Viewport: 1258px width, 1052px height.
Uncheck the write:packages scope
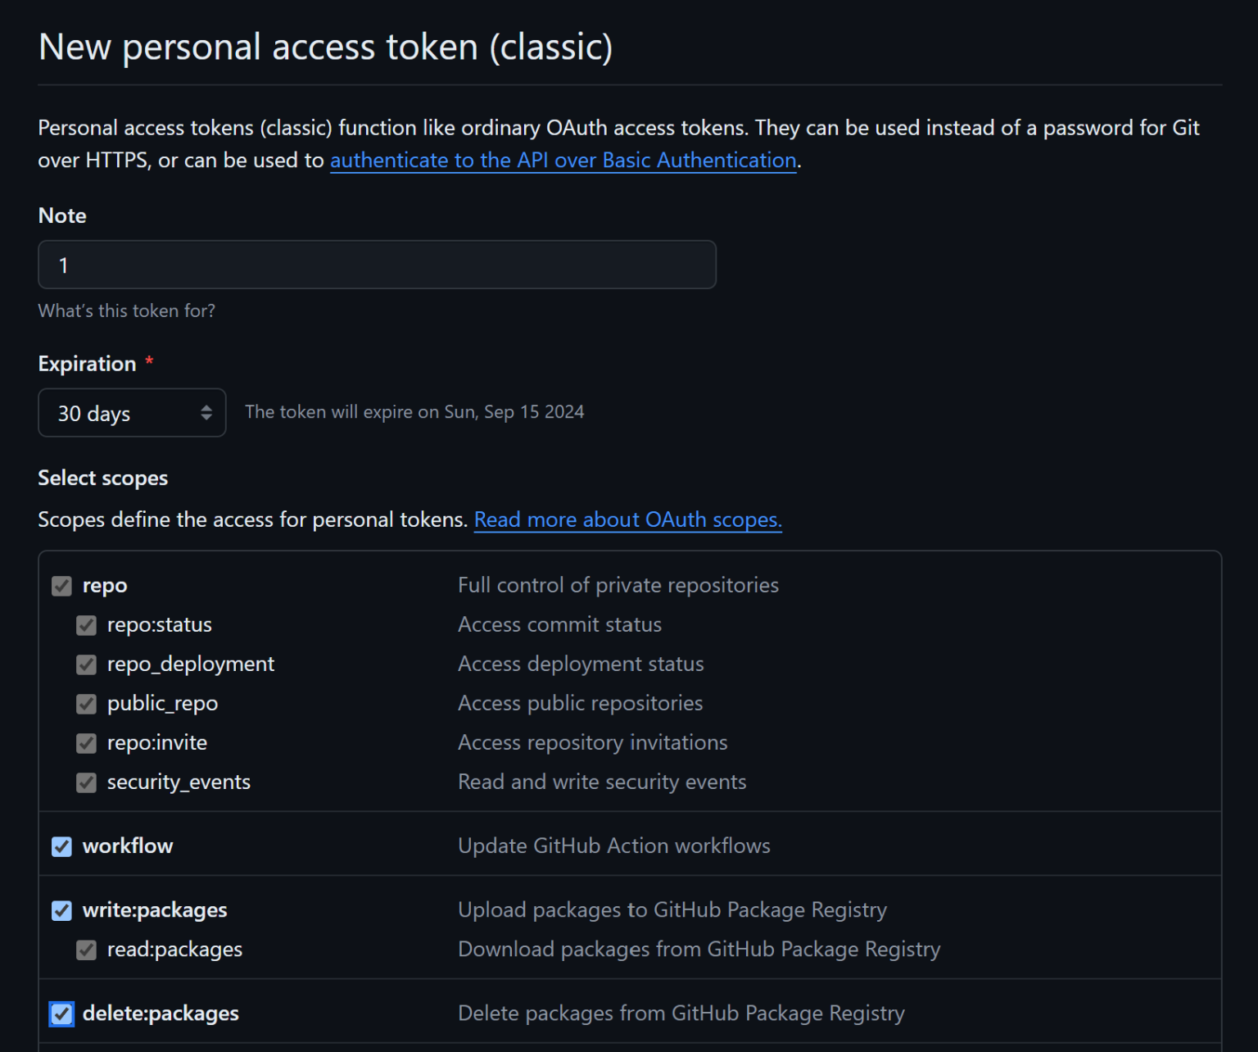[61, 909]
